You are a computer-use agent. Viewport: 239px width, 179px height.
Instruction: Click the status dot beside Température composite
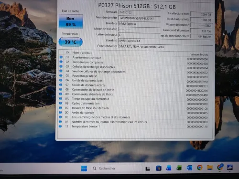coord(61,62)
